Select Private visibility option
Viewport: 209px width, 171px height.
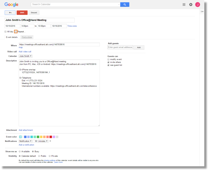pyautogui.click(x=50, y=156)
